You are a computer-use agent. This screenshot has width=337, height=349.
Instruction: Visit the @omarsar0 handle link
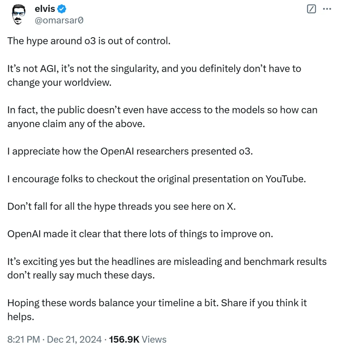59,21
